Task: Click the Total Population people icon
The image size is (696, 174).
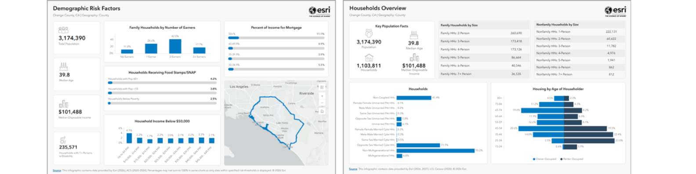Action: click(x=63, y=30)
